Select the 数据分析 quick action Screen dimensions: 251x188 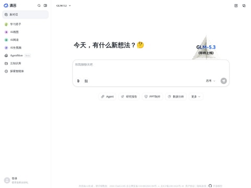(x=176, y=97)
